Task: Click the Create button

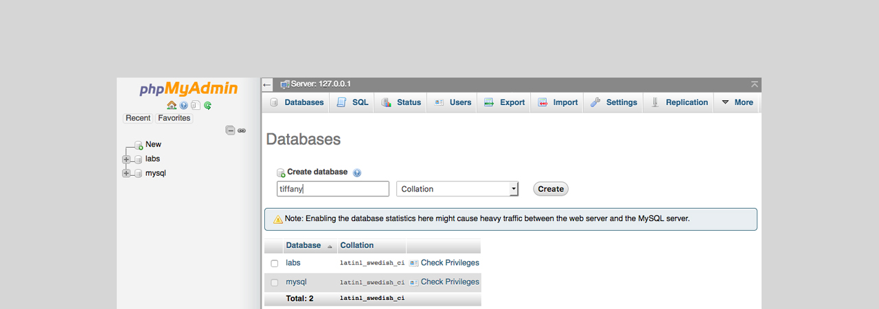Action: coord(551,189)
